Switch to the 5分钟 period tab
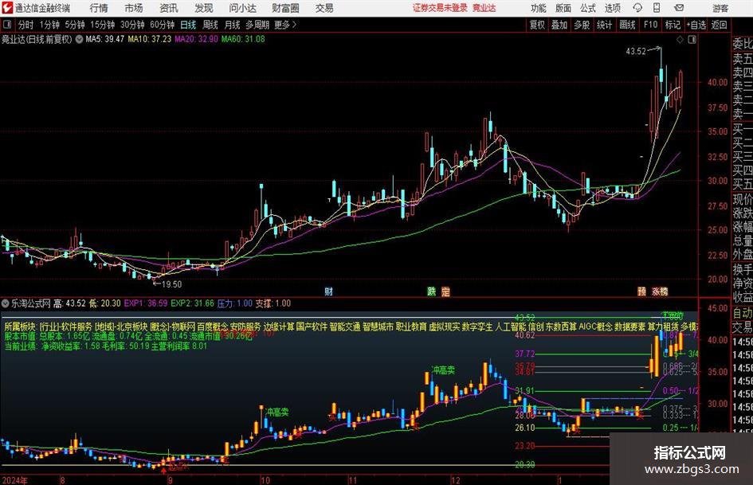The width and height of the screenshot is (753, 485). click(x=74, y=25)
